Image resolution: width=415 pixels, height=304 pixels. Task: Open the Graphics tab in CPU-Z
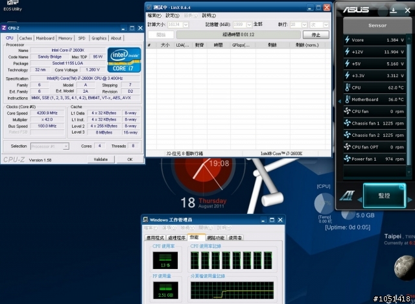(99, 38)
